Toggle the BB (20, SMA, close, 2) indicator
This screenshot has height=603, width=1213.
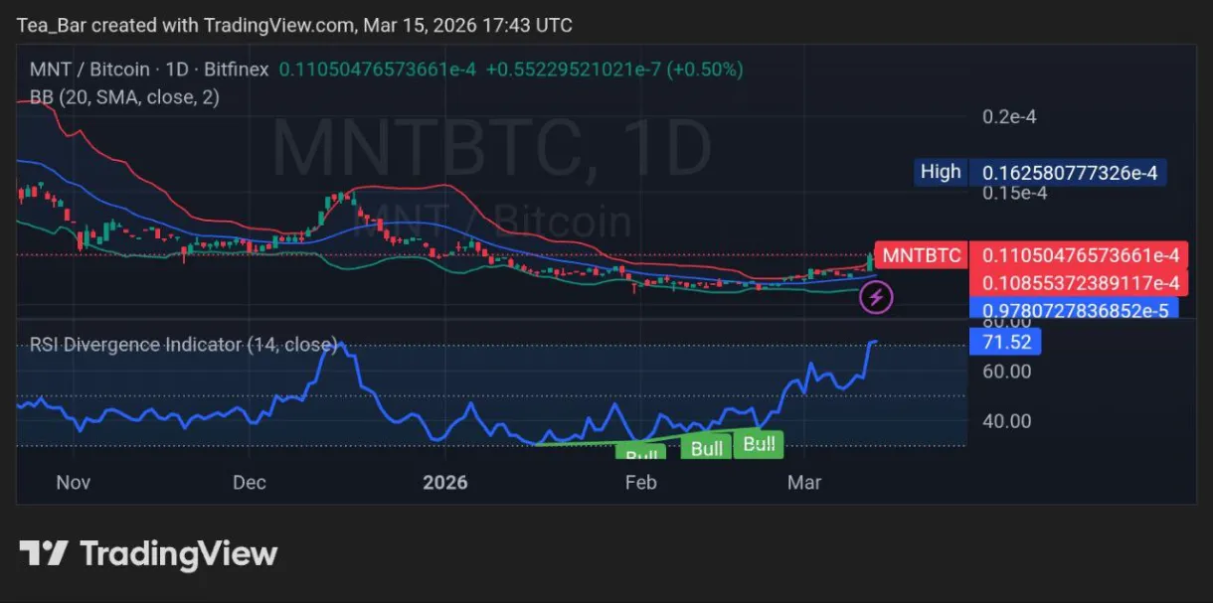coord(124,97)
